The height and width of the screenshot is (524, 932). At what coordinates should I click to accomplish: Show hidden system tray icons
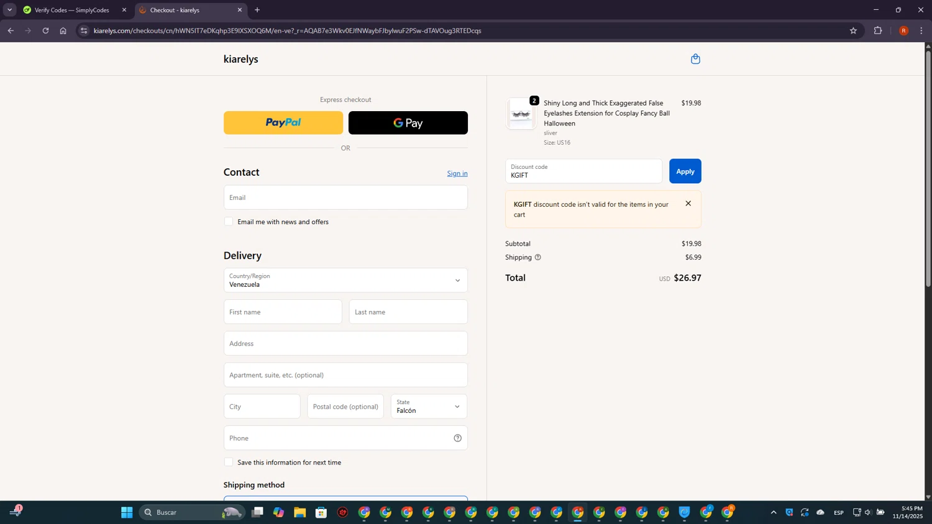point(774,512)
